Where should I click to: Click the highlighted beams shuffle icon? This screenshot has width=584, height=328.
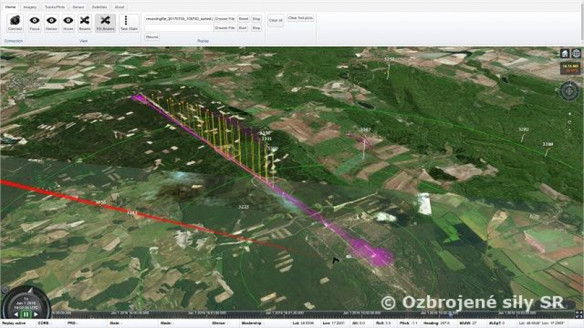[x=105, y=24]
